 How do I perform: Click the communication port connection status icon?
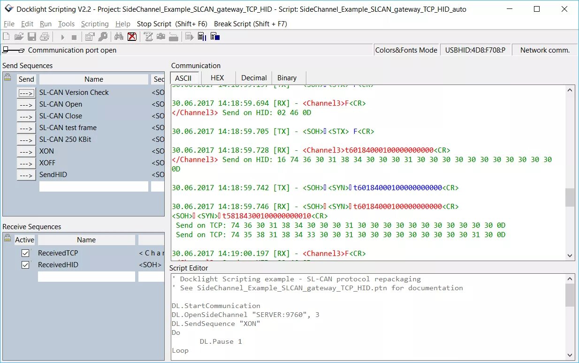(13, 50)
